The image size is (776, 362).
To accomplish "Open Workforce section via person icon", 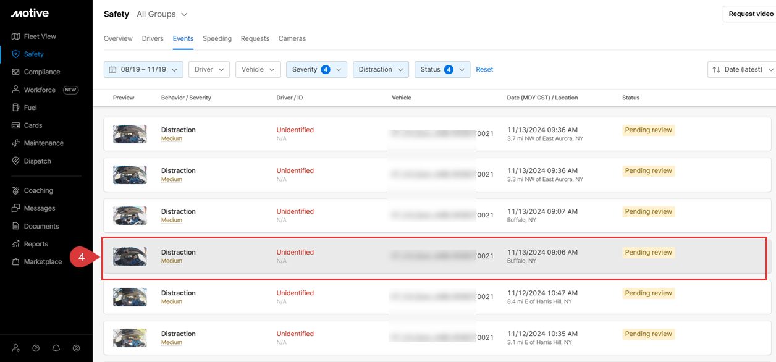I will point(16,90).
